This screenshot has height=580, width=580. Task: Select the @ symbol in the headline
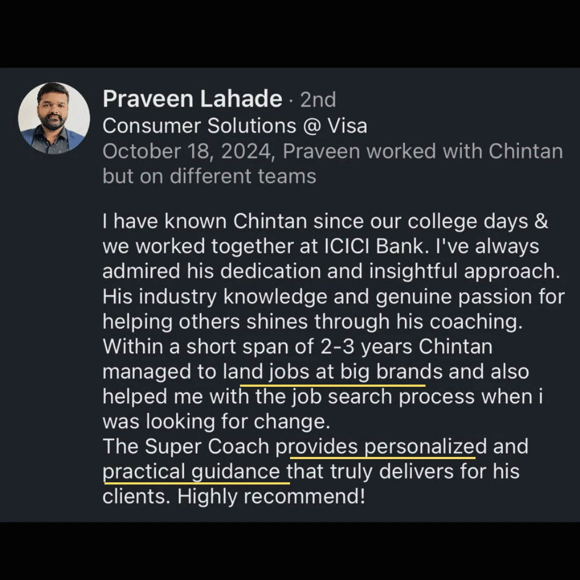point(312,127)
